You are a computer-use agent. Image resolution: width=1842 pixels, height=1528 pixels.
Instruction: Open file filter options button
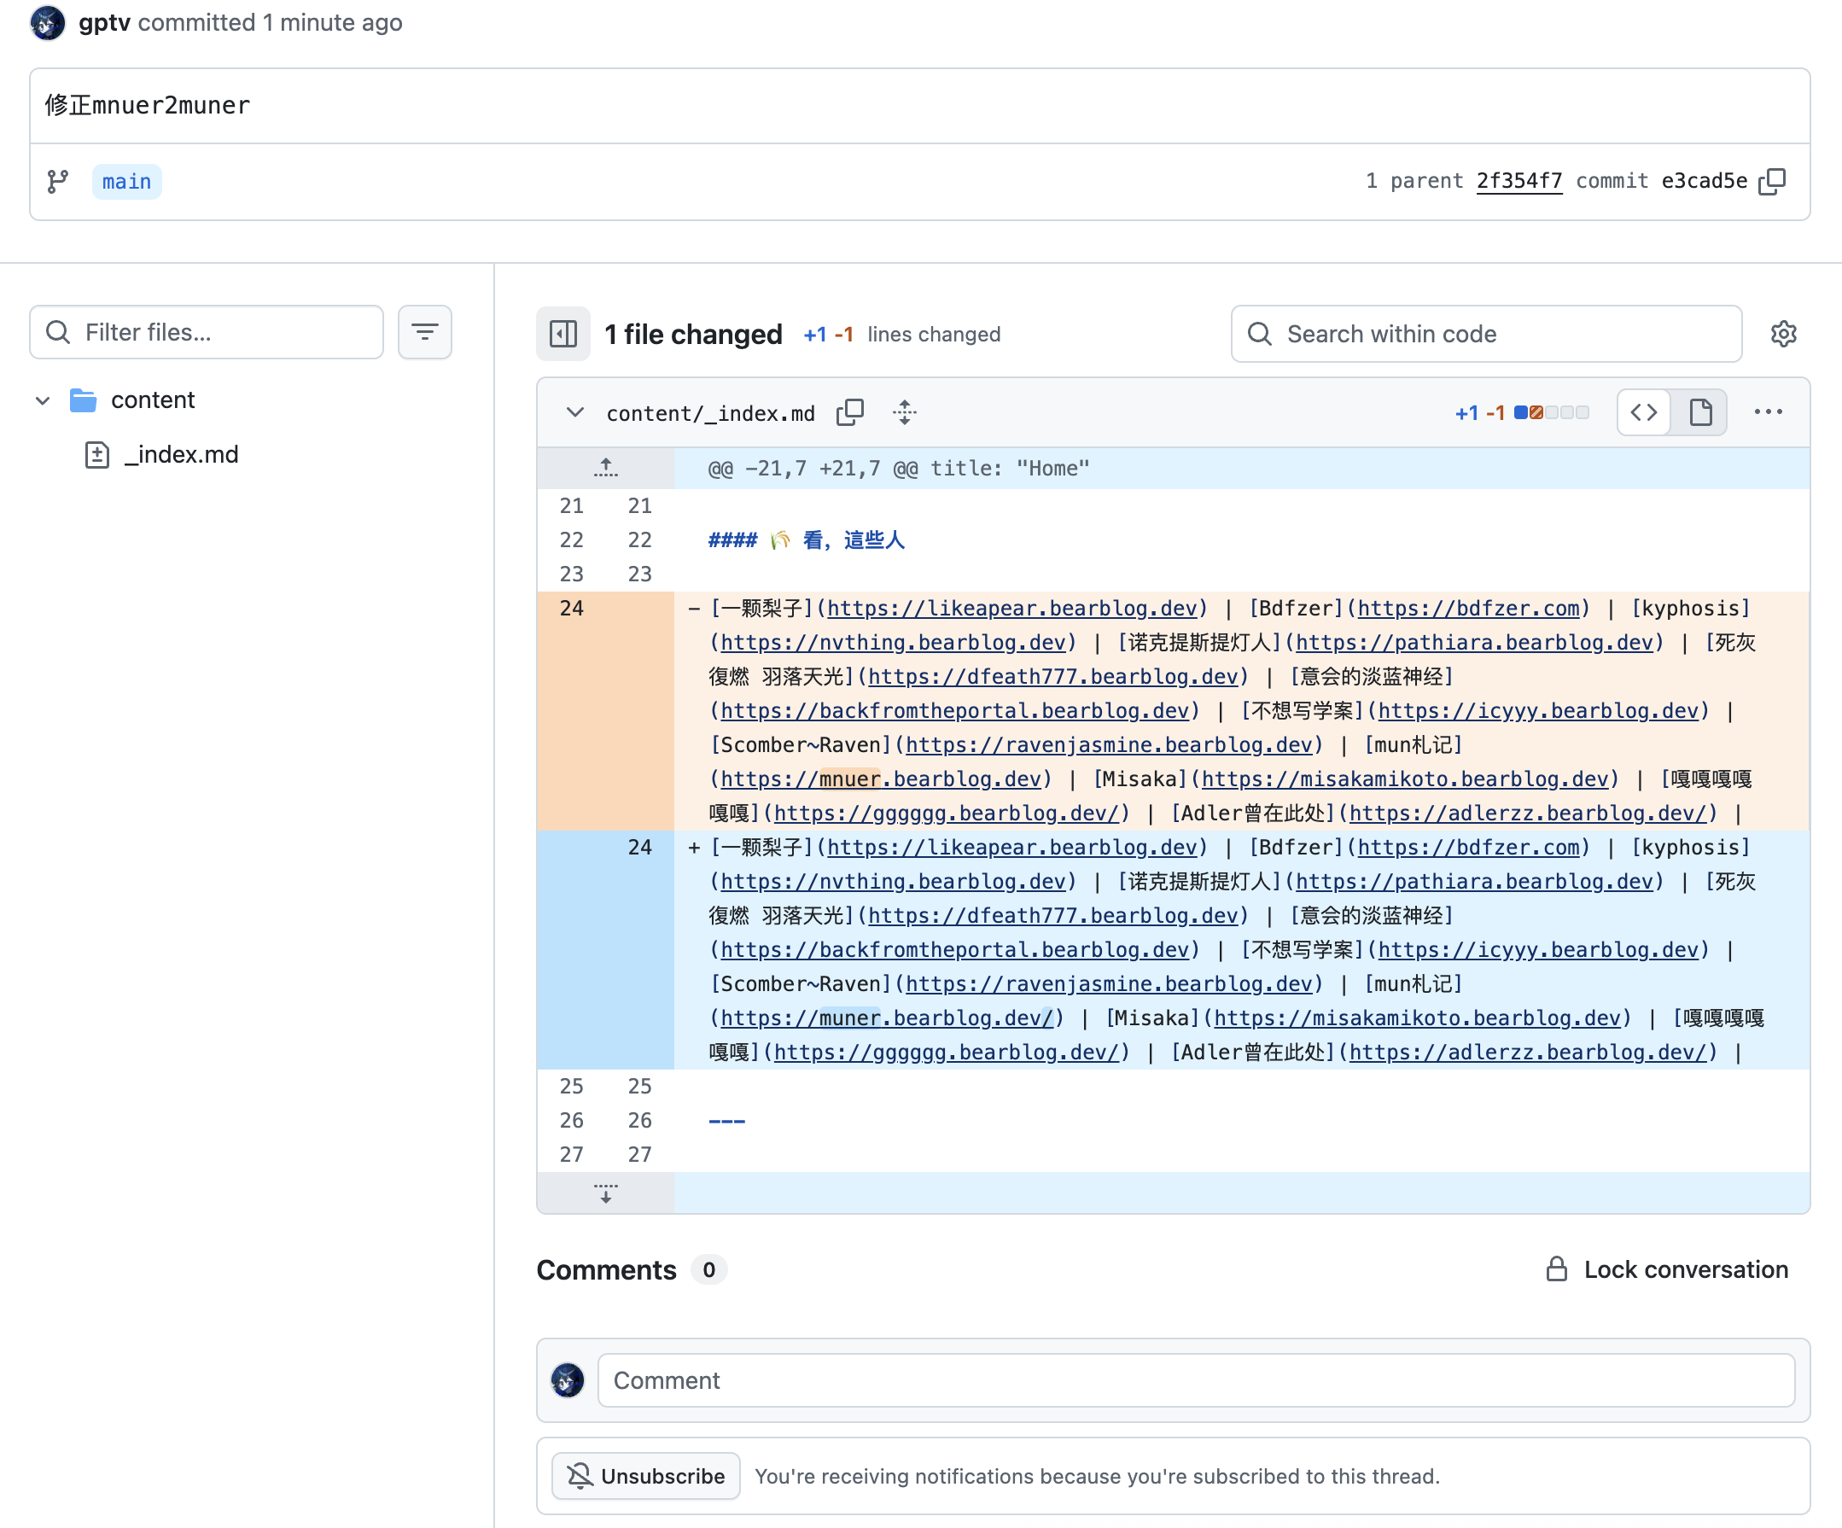pyautogui.click(x=424, y=332)
